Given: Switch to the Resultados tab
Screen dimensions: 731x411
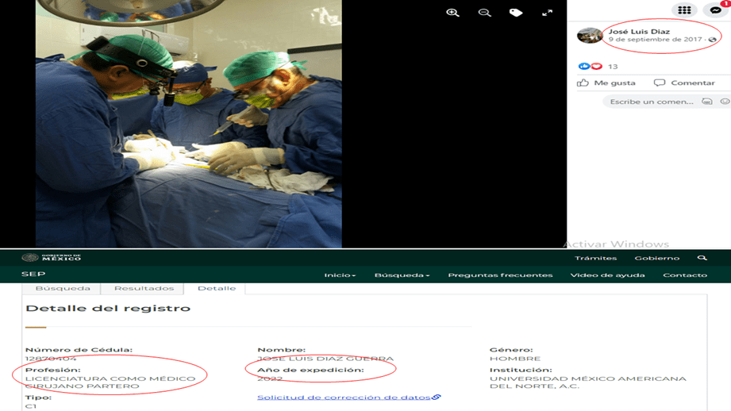Looking at the screenshot, I should [144, 289].
